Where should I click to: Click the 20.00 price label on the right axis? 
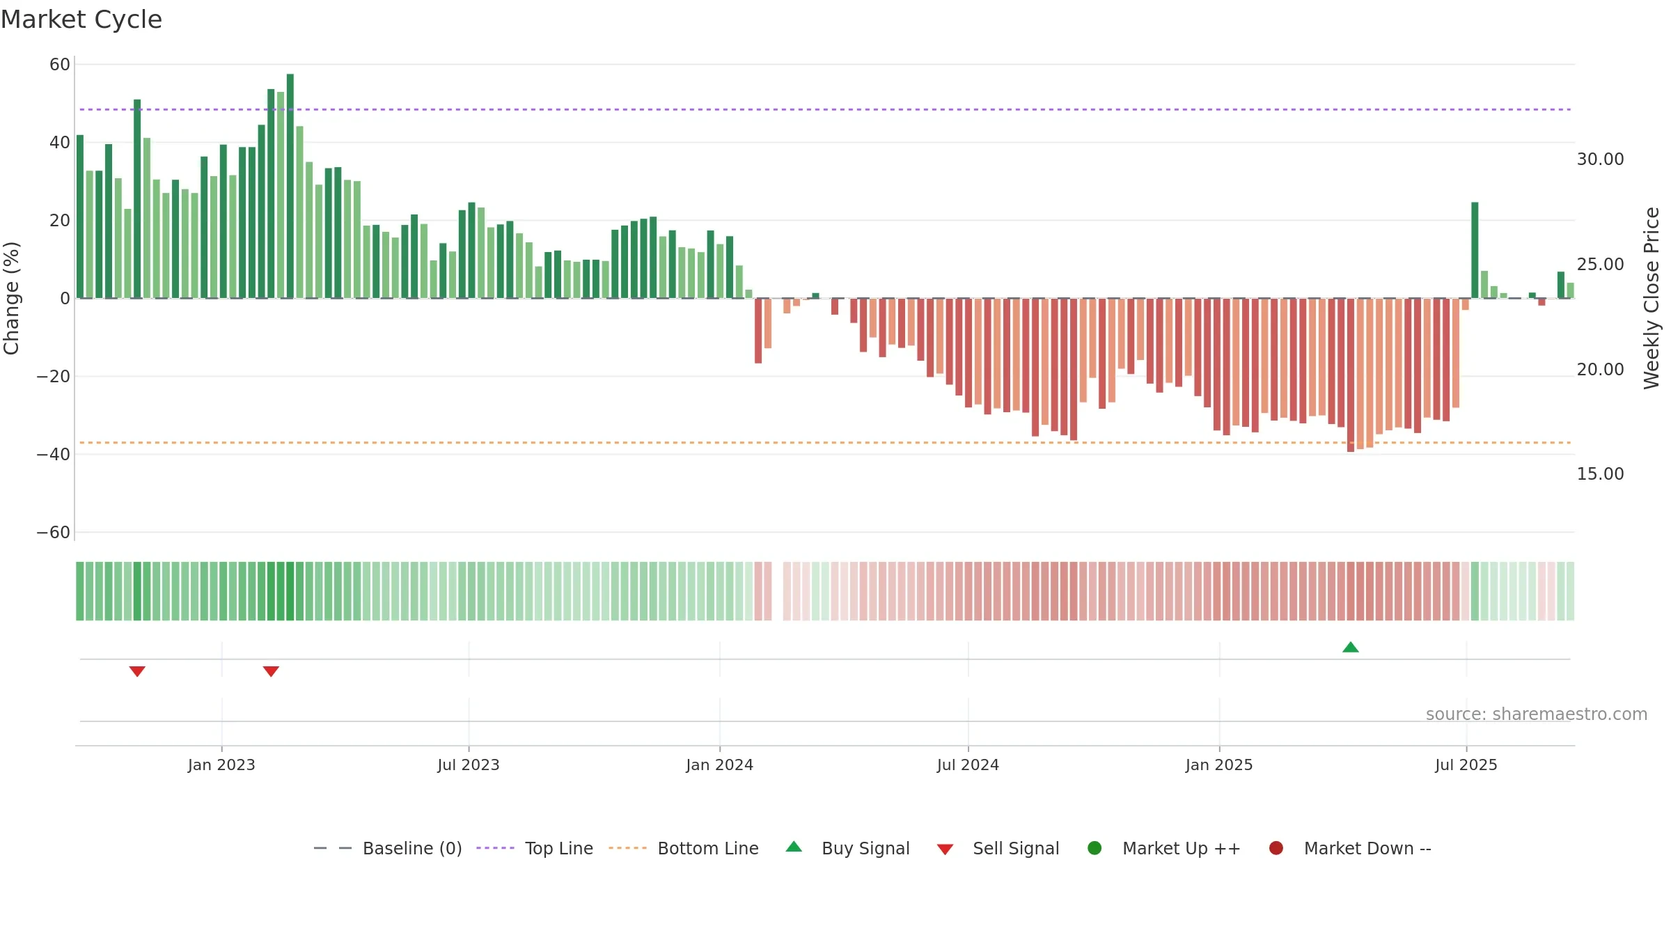point(1600,370)
